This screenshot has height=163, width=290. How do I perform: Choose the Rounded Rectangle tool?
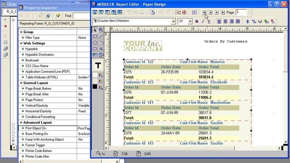[x=95, y=49]
